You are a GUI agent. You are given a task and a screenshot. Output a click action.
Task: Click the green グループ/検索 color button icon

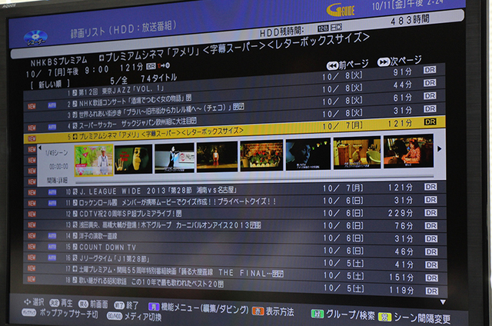[317, 314]
